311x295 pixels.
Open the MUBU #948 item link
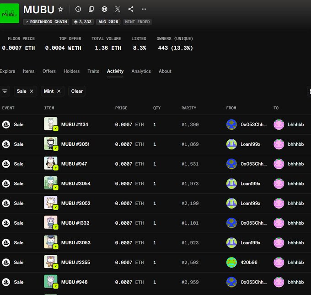75,282
